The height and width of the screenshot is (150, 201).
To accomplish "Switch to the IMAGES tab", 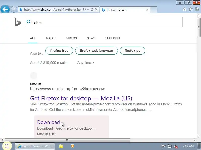I will [x=51, y=38].
